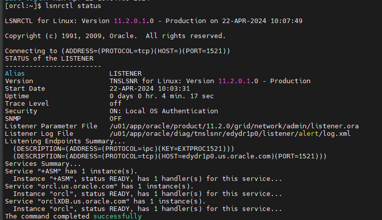The width and height of the screenshot is (382, 220).
Task: Click the 'Start Date' label
Action: tap(25, 89)
